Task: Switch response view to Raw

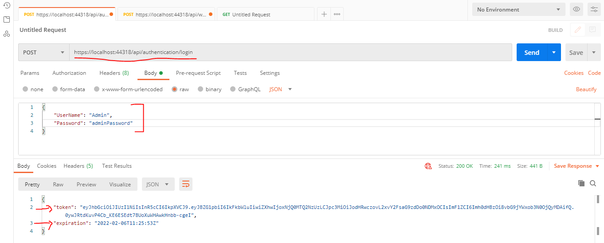Action: (58, 185)
